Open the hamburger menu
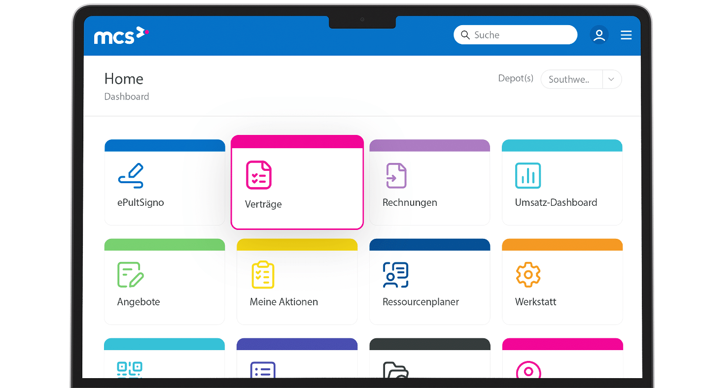This screenshot has height=388, width=706. [x=626, y=35]
